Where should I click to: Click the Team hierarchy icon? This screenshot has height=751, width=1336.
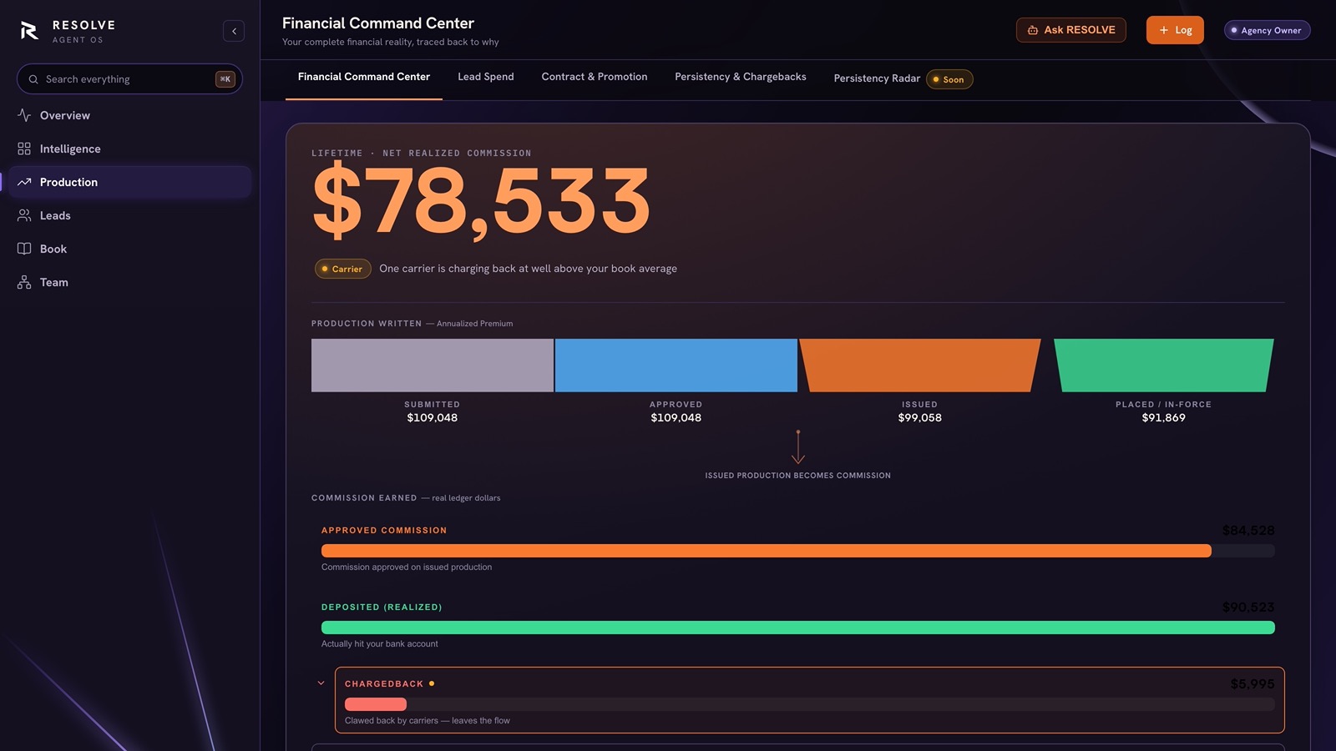point(24,282)
